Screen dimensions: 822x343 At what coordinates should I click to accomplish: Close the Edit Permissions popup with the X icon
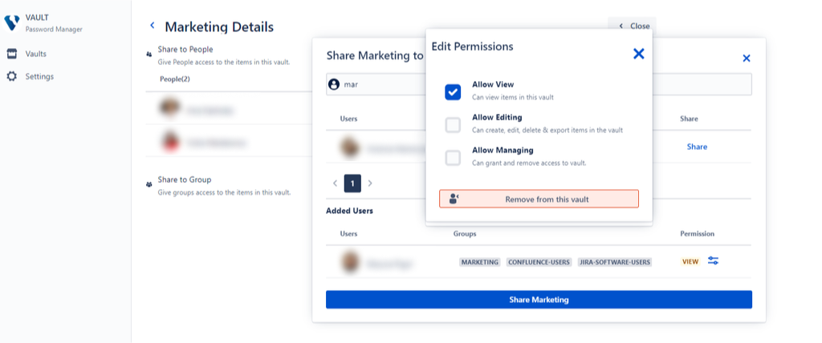pos(639,54)
